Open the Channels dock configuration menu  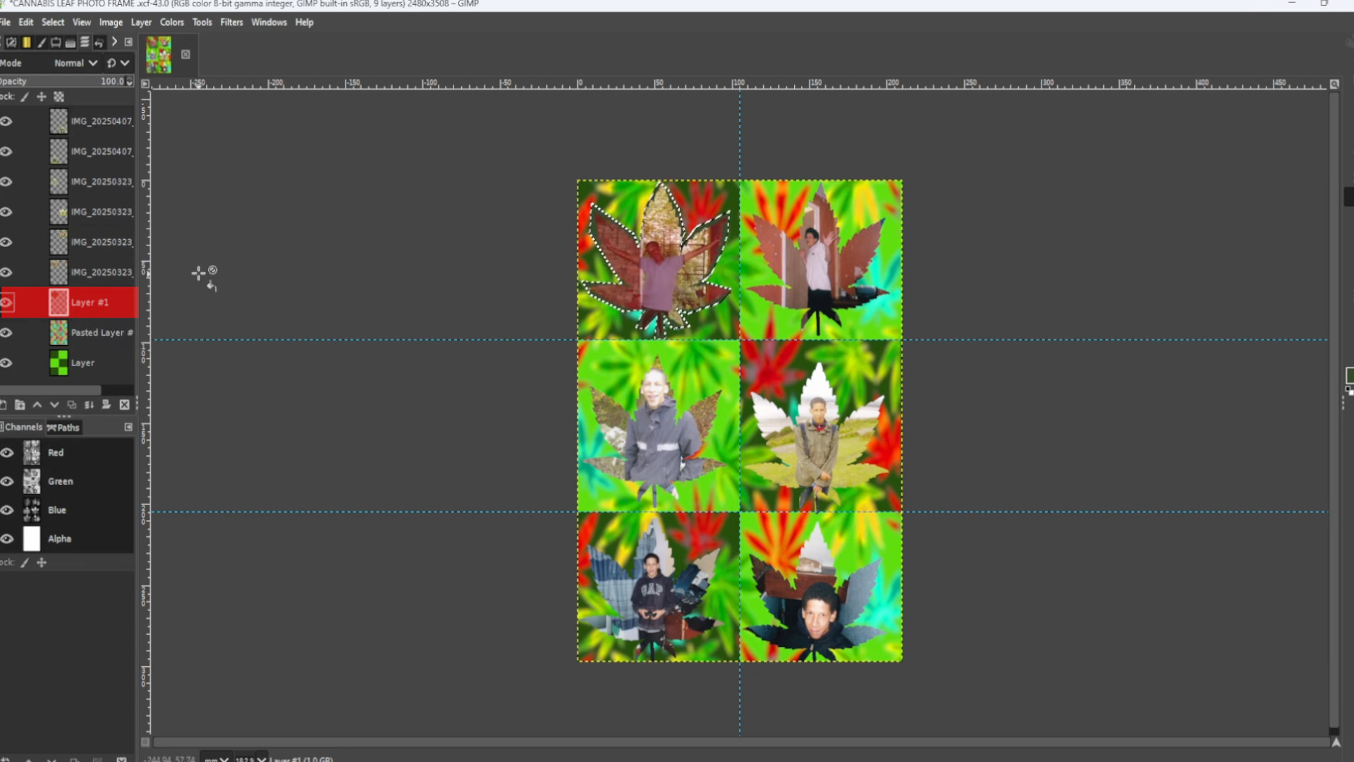128,427
